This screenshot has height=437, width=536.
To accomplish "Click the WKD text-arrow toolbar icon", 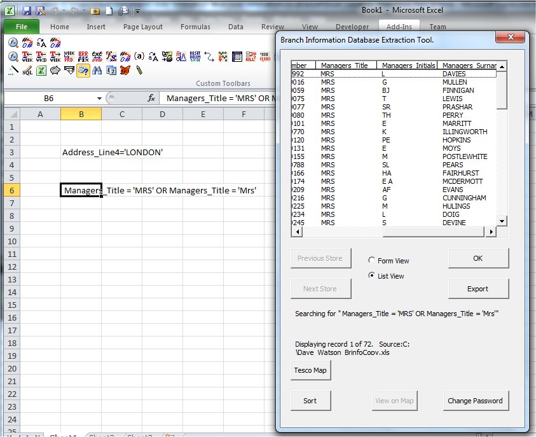I will pos(41,57).
